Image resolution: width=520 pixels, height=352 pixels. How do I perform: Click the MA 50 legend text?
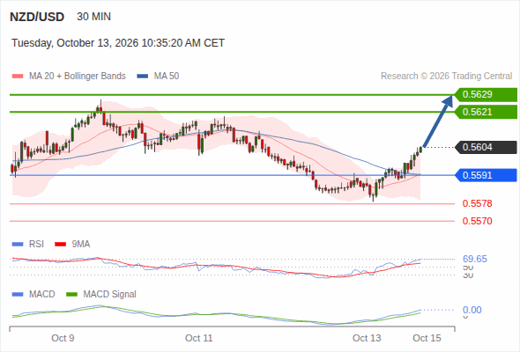tap(167, 77)
